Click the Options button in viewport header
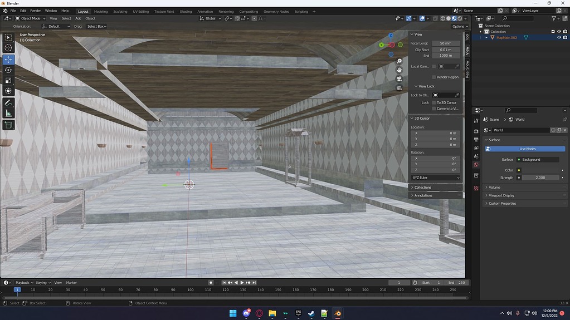This screenshot has width=570, height=320. tap(459, 26)
